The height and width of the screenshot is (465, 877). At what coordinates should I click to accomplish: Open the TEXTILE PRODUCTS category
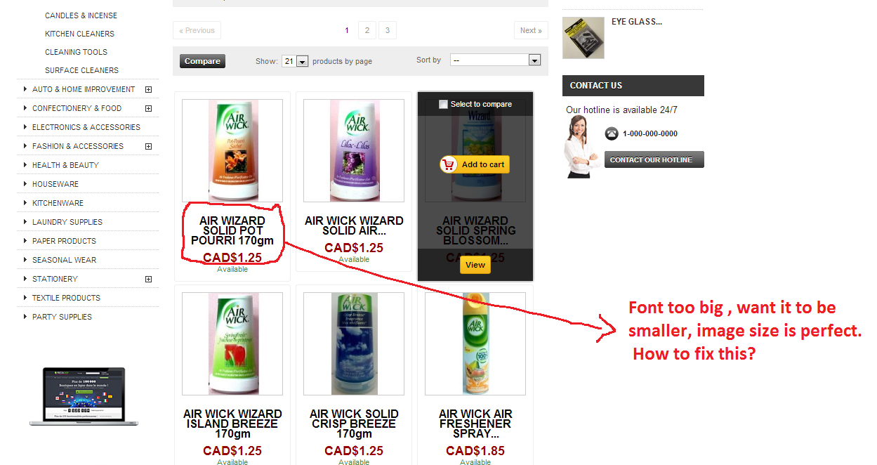(66, 298)
